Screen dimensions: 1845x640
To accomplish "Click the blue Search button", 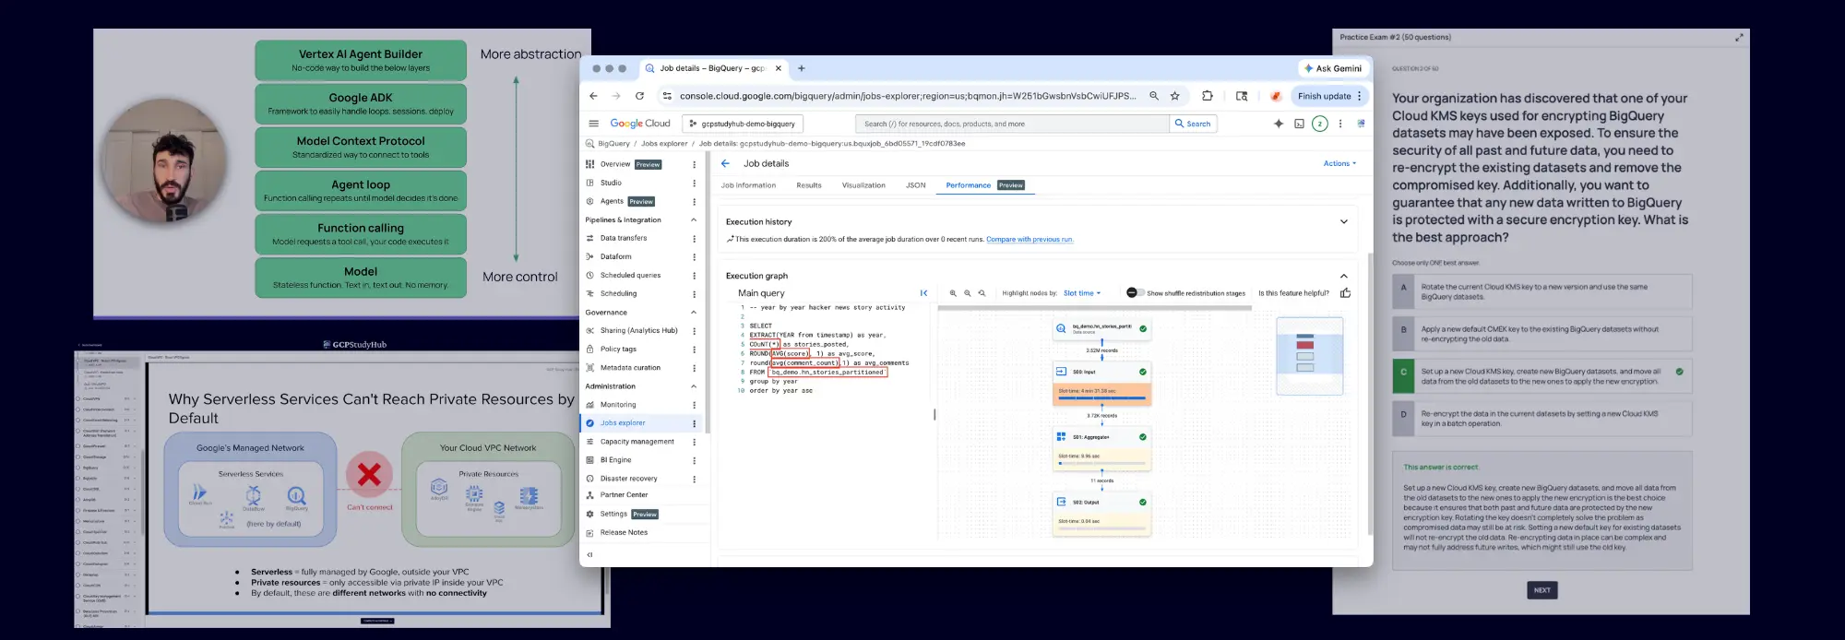I will 1193,124.
